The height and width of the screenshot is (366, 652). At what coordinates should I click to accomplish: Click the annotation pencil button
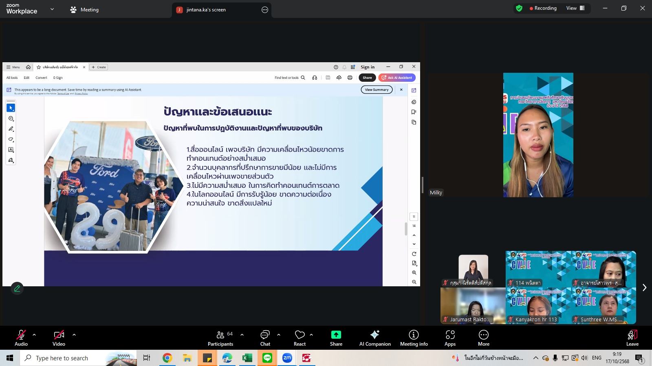pyautogui.click(x=17, y=288)
